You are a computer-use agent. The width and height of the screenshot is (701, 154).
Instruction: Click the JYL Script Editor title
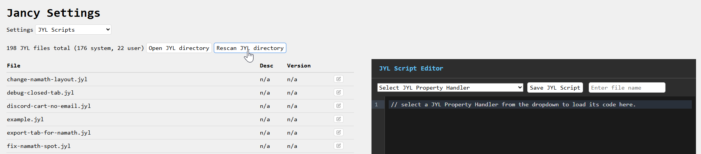(411, 69)
